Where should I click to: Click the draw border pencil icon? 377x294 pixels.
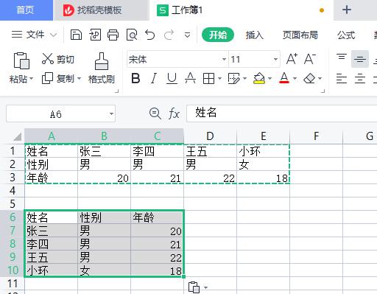click(x=233, y=79)
